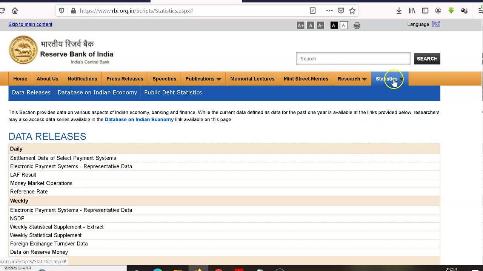Open the Notifications menu item
Viewport: 483px width, 271px height.
82,79
